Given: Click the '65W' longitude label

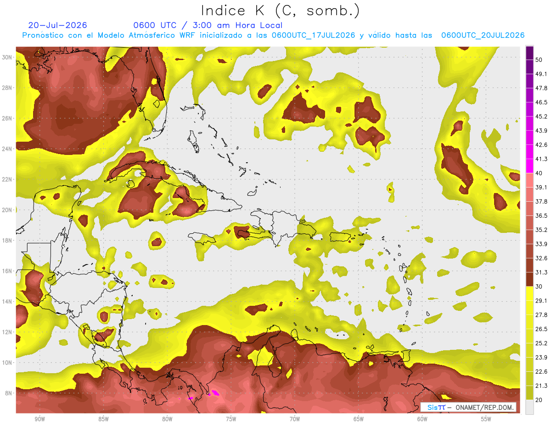Looking at the screenshot, I should click(x=359, y=419).
